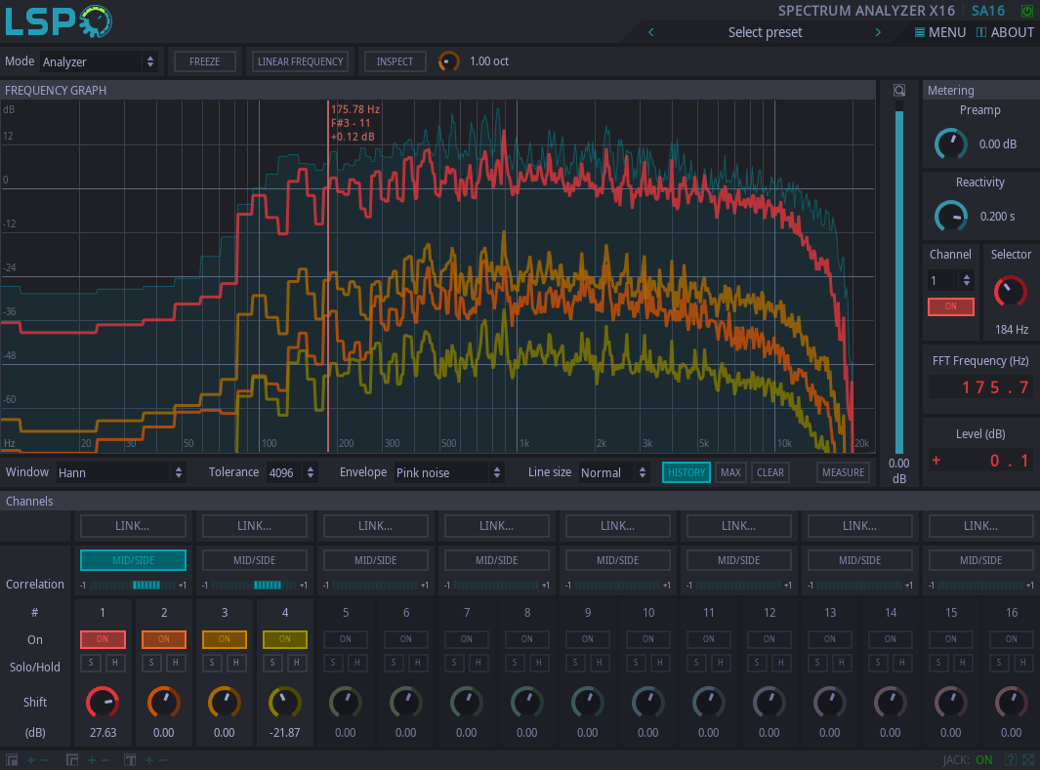The height and width of the screenshot is (770, 1040).
Task: Click the zoom magnifier icon above level meter
Action: (899, 90)
